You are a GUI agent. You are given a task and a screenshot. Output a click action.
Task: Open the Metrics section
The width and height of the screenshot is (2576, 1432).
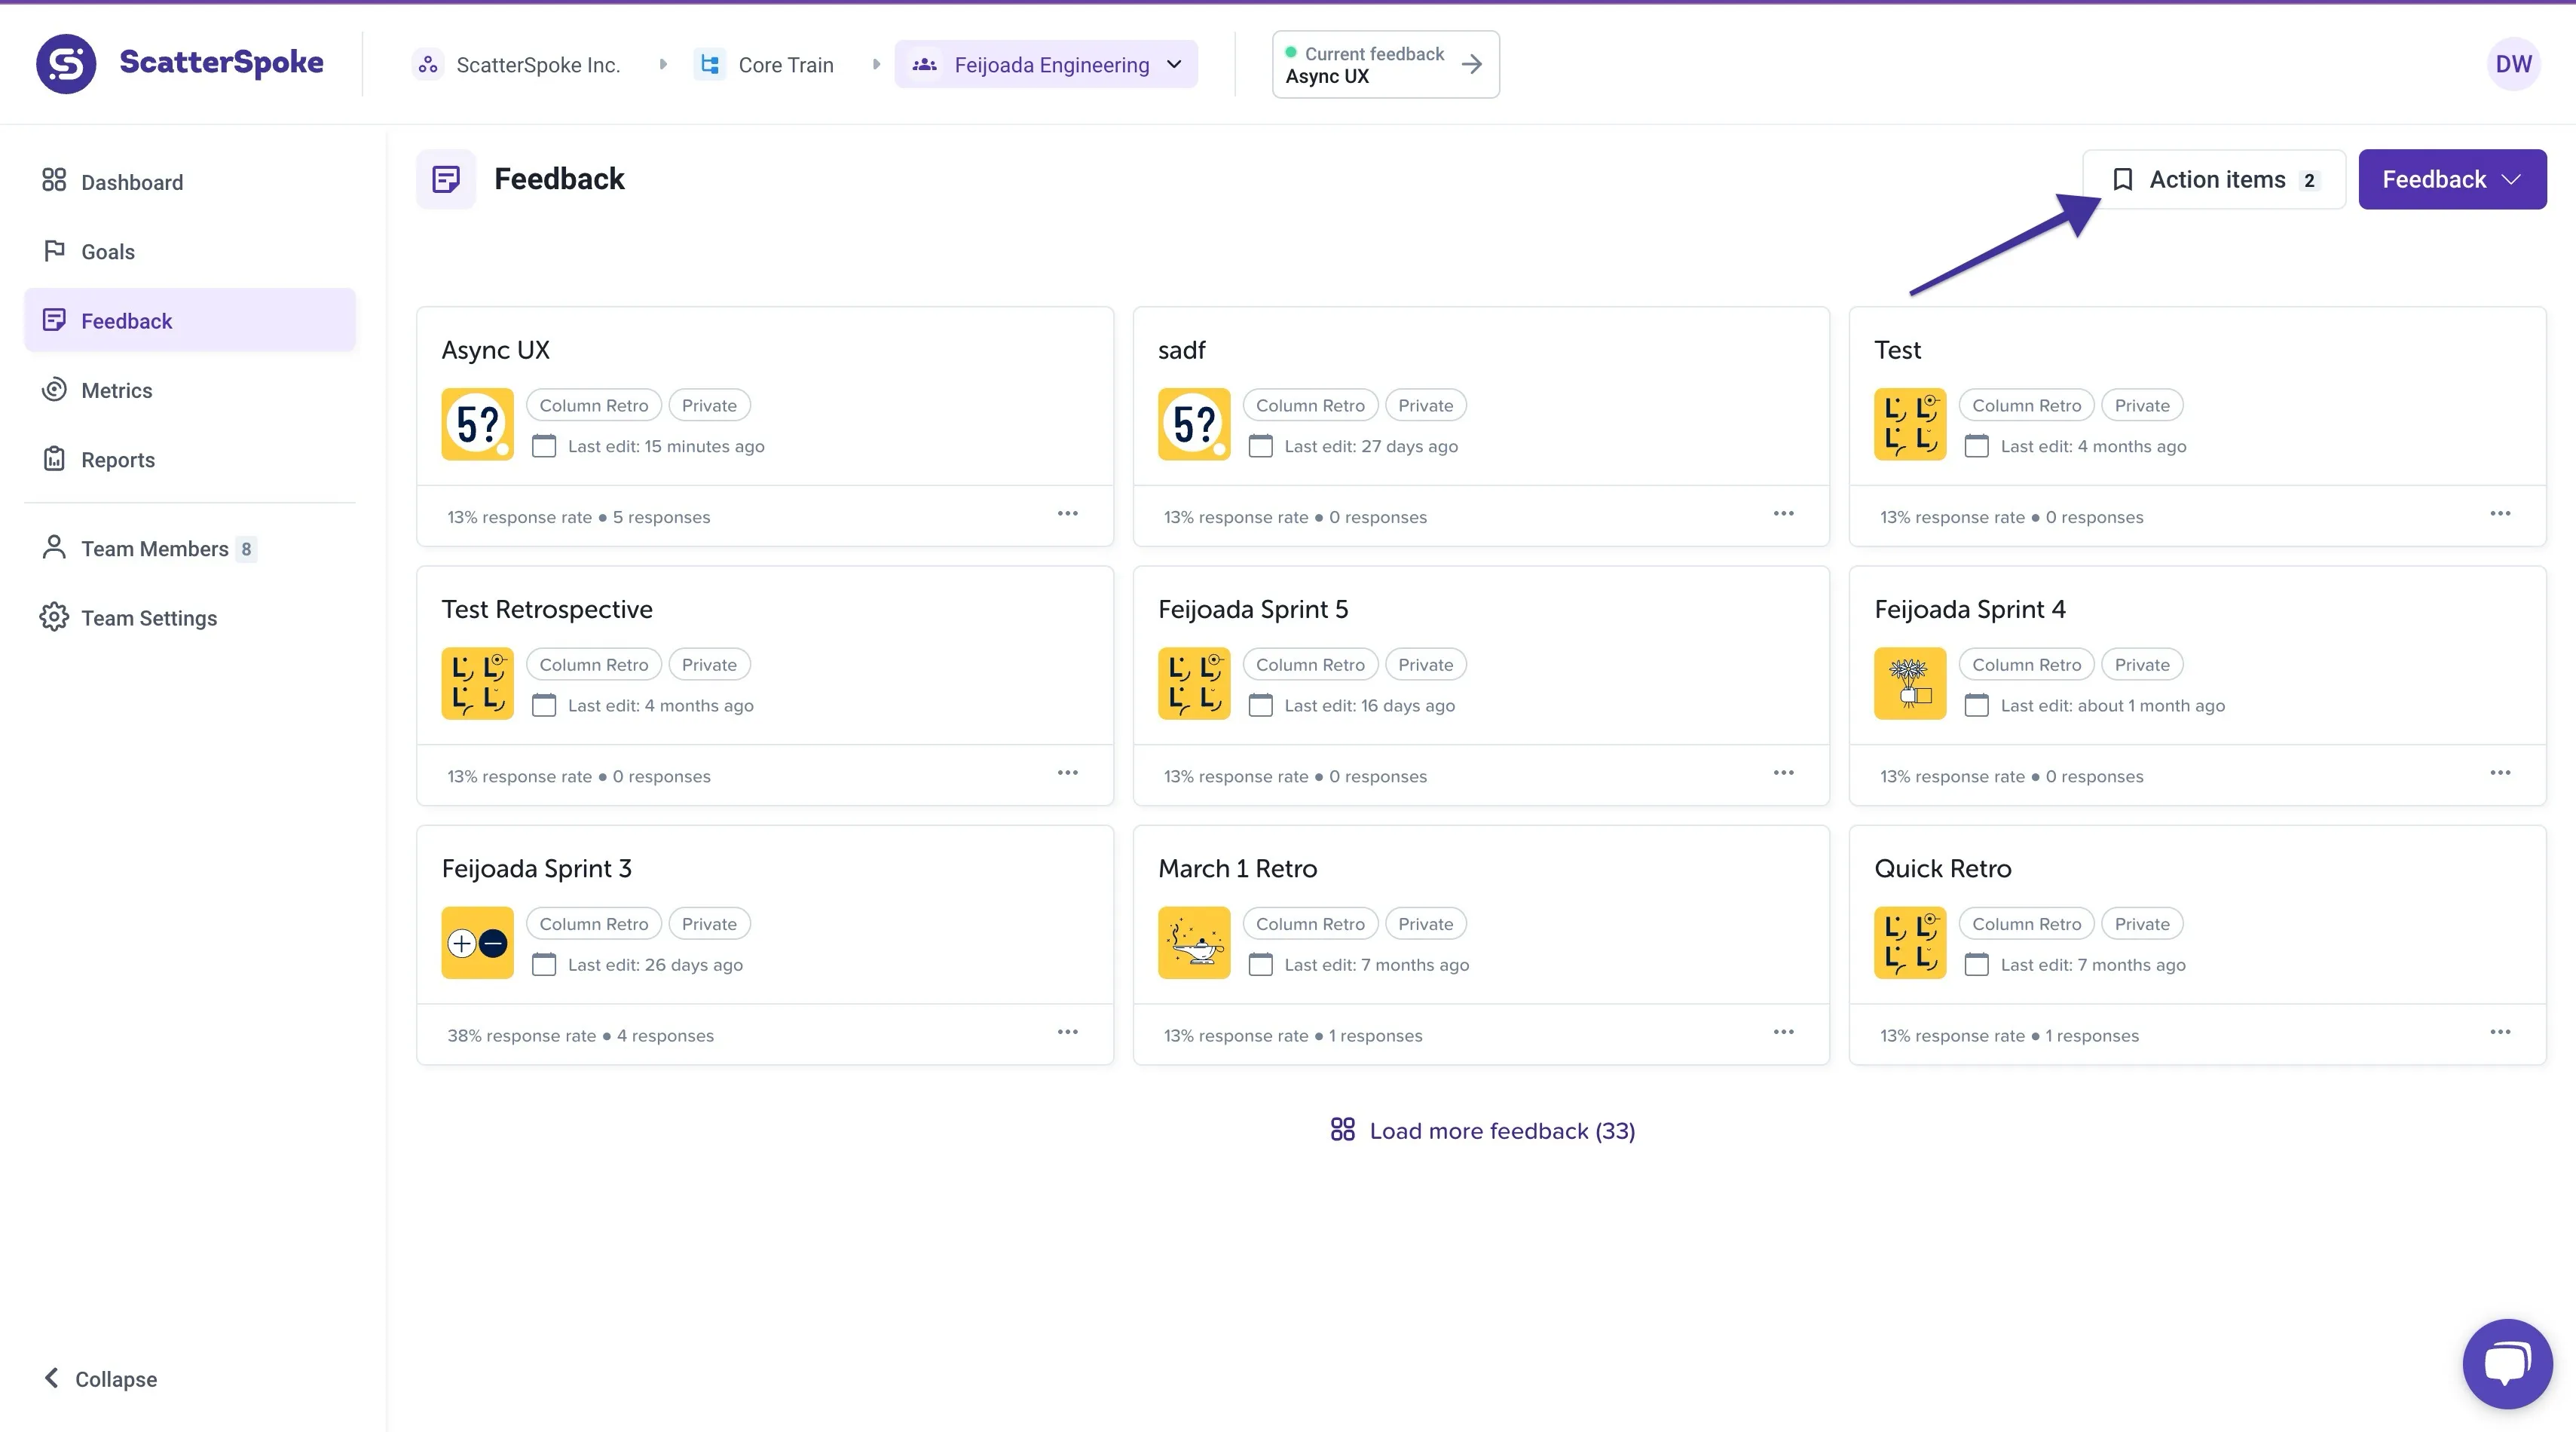[x=116, y=390]
